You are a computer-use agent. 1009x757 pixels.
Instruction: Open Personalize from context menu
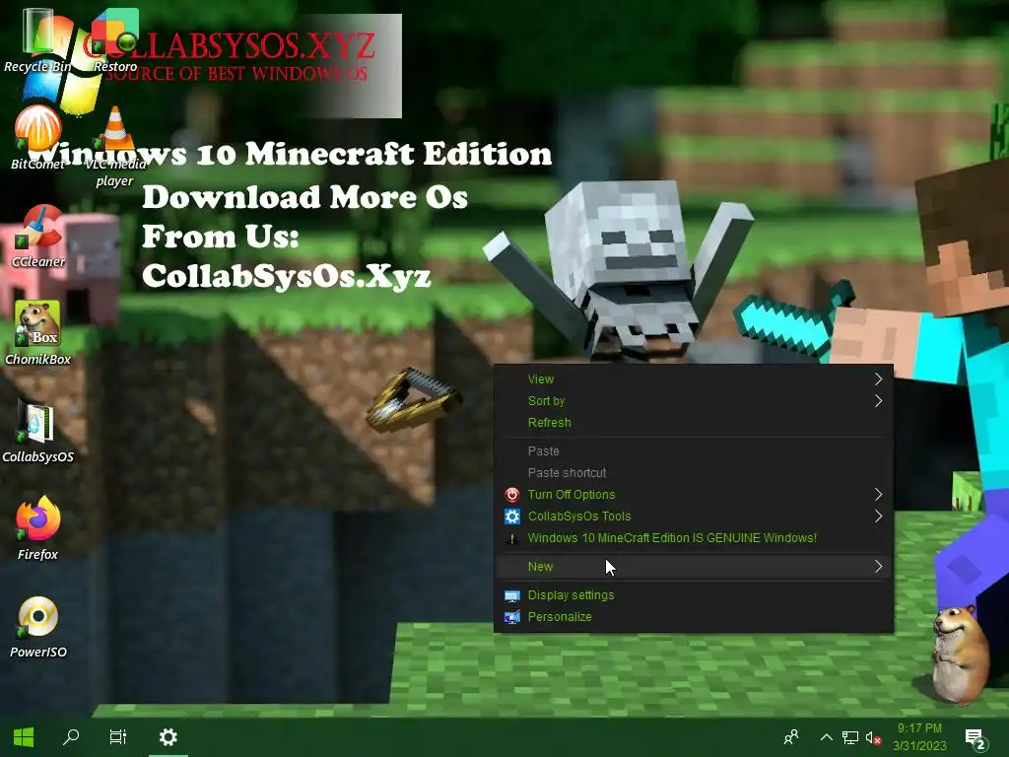694,617
